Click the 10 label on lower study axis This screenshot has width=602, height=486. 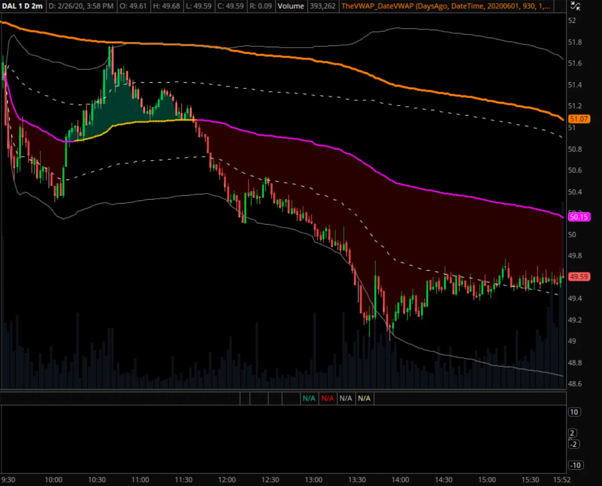574,412
